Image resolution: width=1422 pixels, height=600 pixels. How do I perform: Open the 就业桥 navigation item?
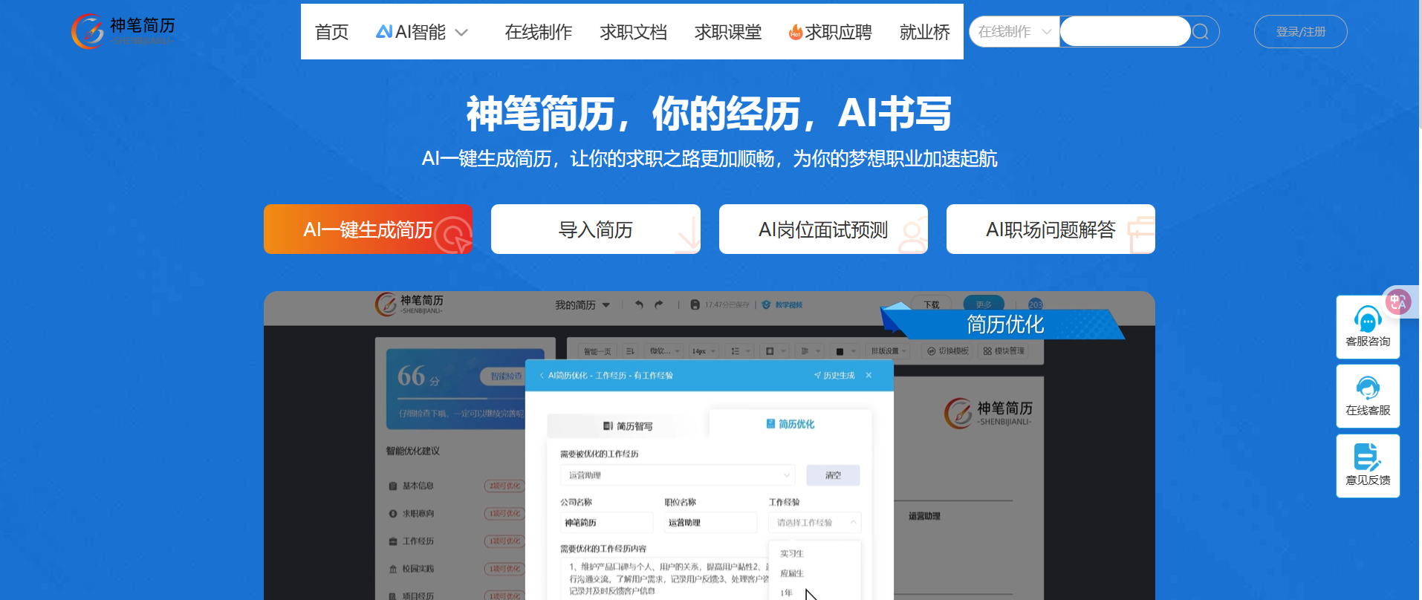(x=924, y=32)
